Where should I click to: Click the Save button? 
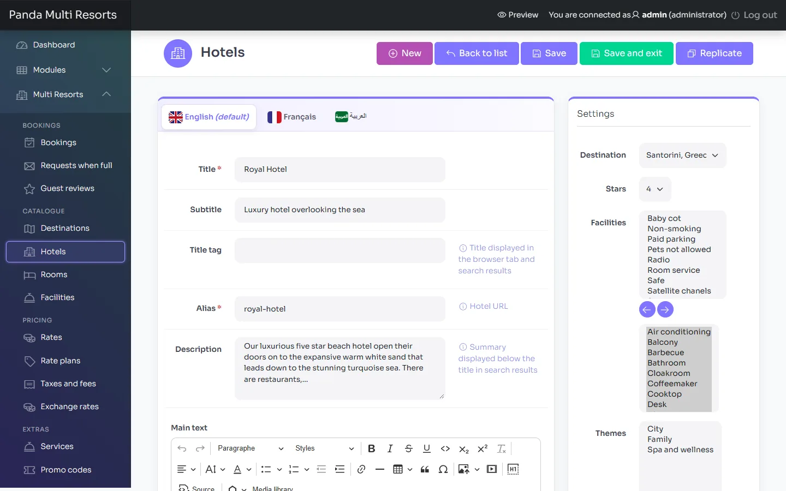coord(549,53)
